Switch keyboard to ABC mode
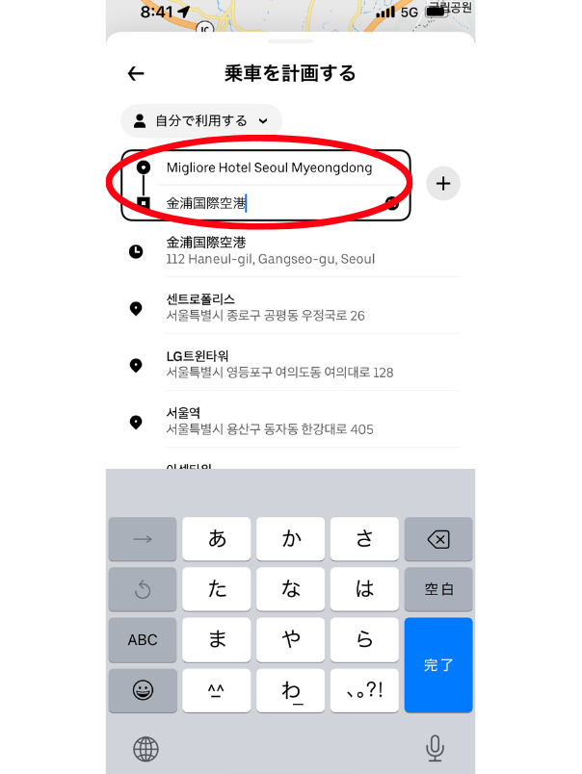This screenshot has width=582, height=774. click(x=143, y=640)
